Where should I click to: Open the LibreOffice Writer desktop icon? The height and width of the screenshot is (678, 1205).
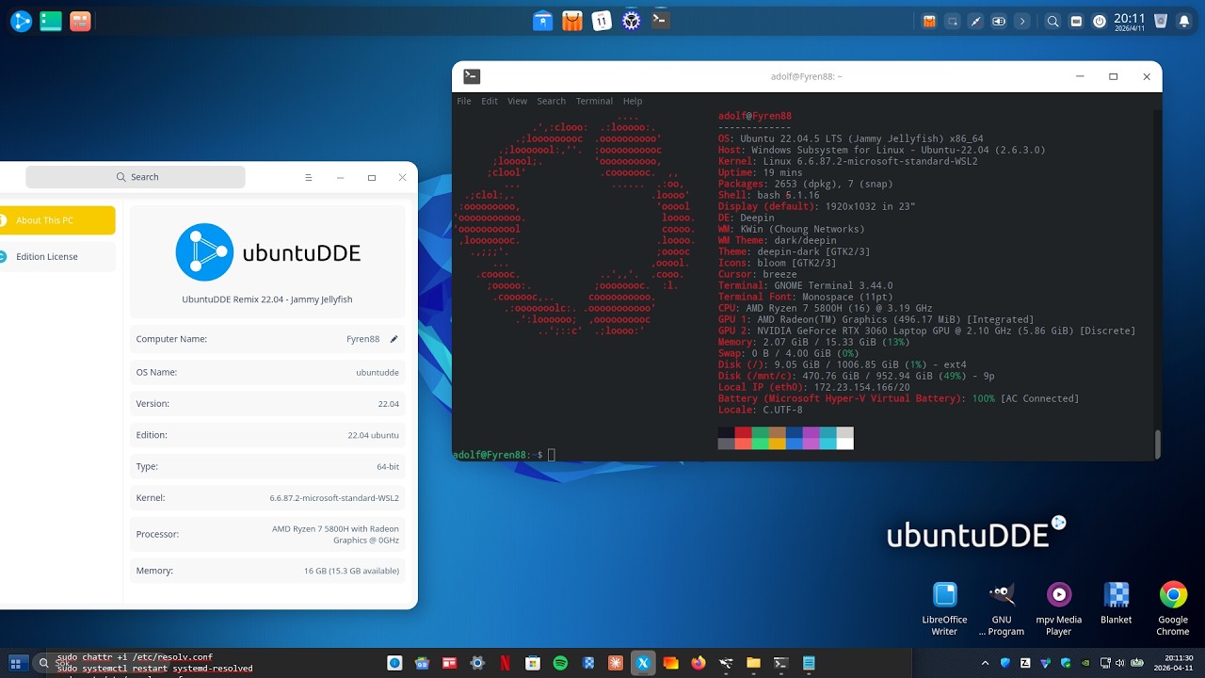[x=944, y=608]
